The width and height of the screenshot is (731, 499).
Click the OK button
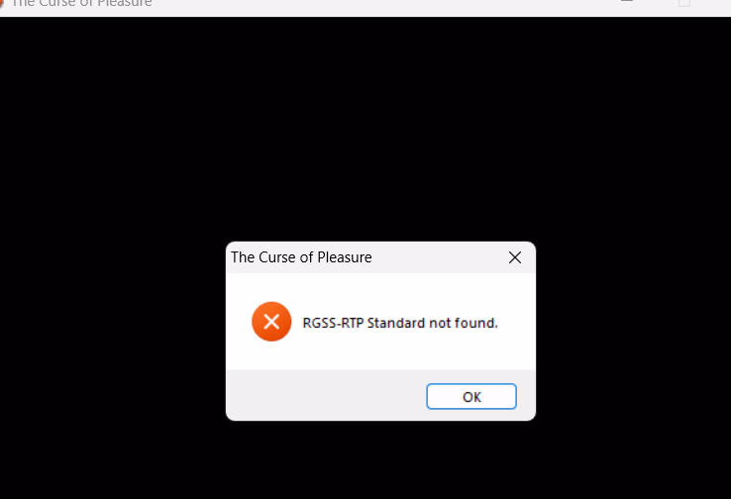(x=471, y=396)
